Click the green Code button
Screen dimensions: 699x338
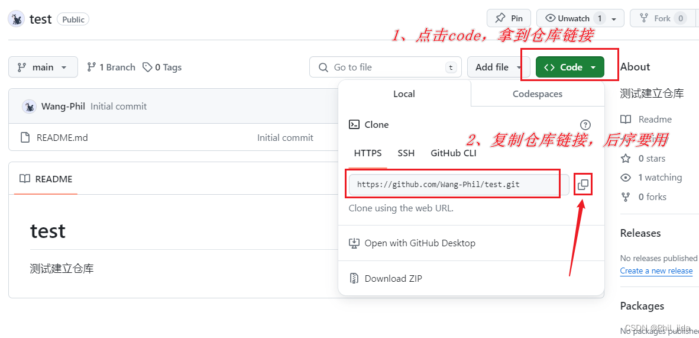pyautogui.click(x=569, y=67)
